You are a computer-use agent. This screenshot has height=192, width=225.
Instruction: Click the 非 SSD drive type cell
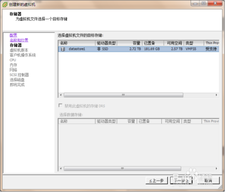click(x=103, y=49)
